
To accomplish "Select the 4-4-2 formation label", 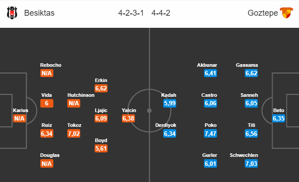I will [x=161, y=13].
